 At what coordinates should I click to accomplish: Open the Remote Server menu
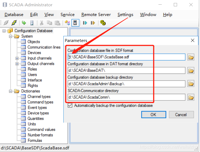[96, 15]
